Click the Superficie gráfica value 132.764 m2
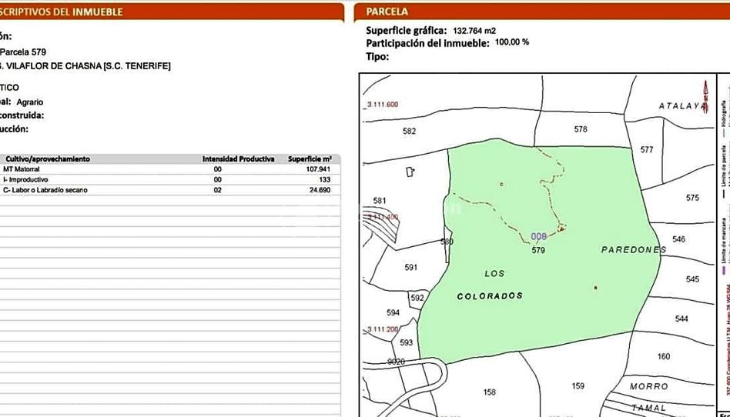This screenshot has width=730, height=417. point(474,31)
